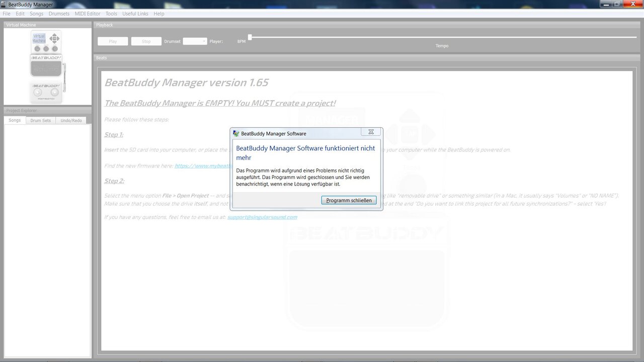Screen dimensions: 644x362
Task: Click the "Step 1:" heading
Action: point(114,135)
